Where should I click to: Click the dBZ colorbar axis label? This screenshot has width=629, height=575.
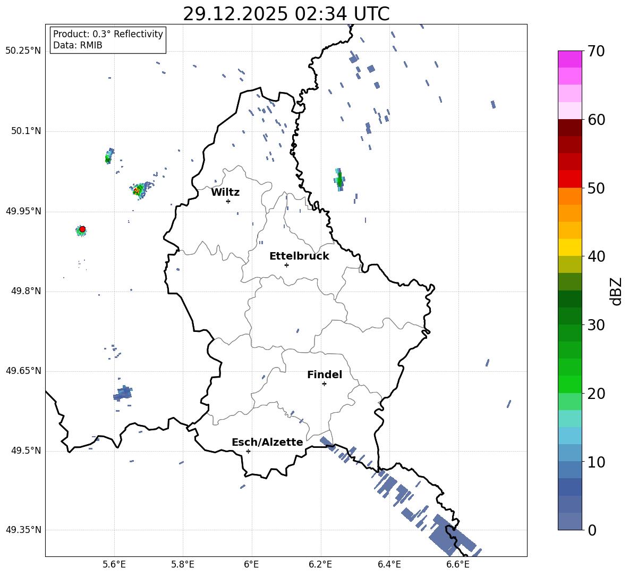[x=616, y=291]
